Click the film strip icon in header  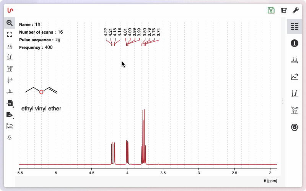(x=284, y=10)
